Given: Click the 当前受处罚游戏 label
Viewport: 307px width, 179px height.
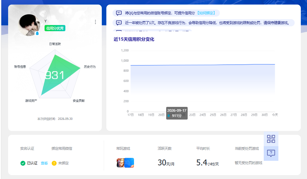Looking at the screenshot, I should pos(247,148).
